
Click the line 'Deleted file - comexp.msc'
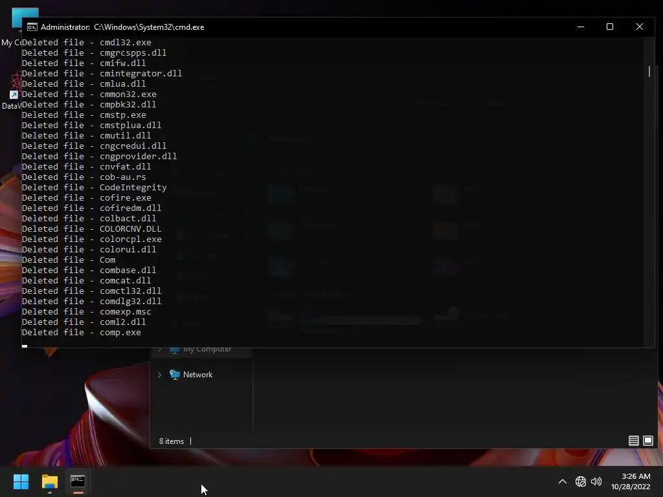pos(87,311)
